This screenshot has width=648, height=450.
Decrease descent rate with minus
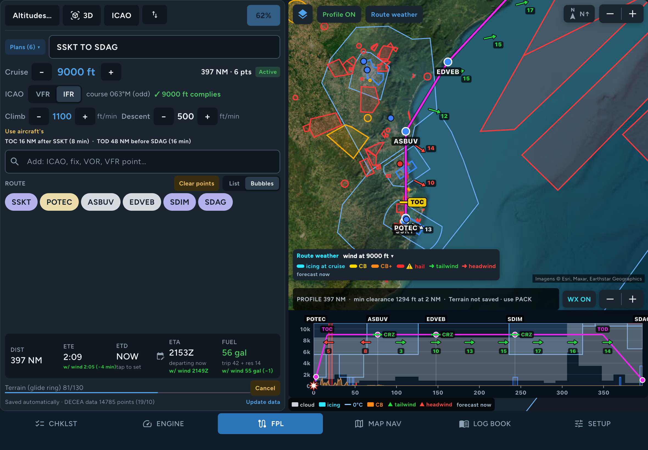163,116
